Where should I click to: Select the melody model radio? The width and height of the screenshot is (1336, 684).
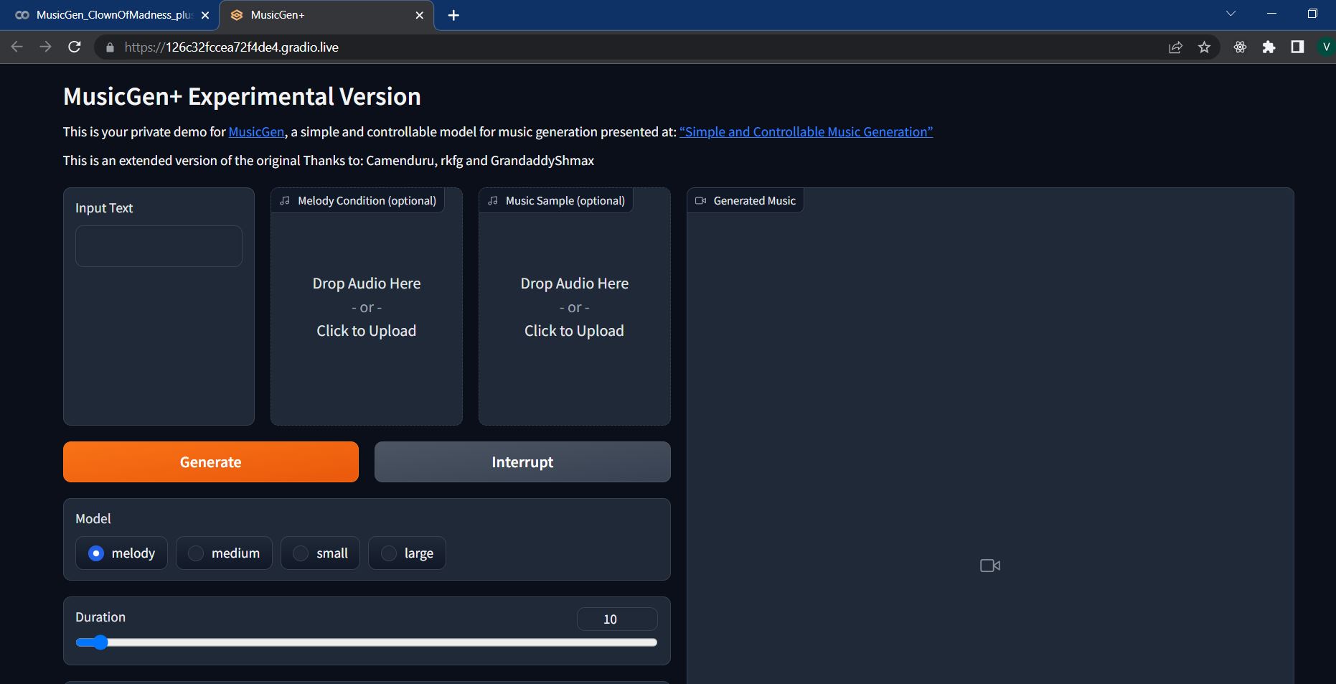(96, 553)
